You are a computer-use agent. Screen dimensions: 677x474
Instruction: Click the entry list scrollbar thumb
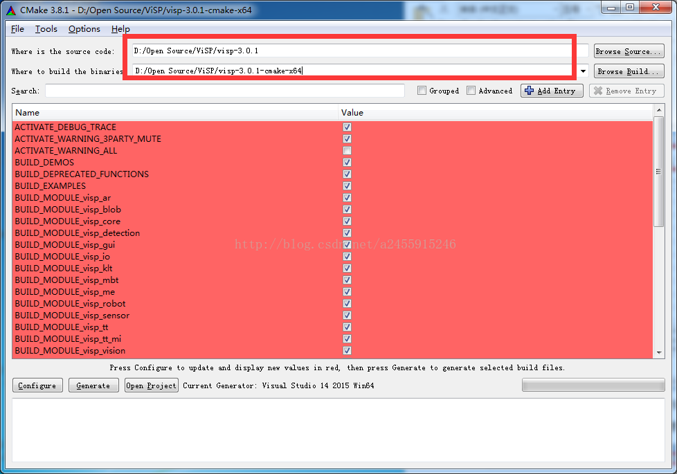659,172
